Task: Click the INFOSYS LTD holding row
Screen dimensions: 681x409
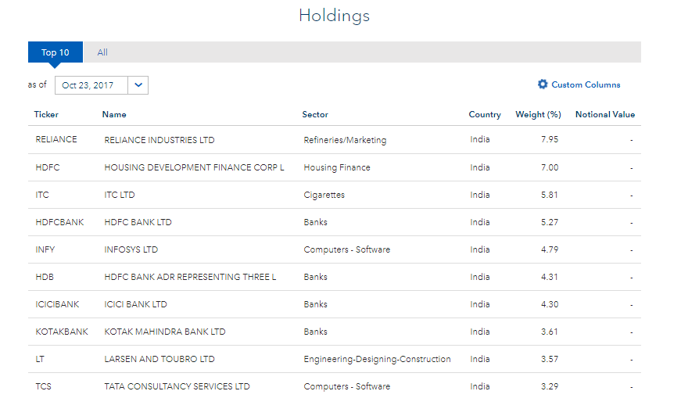Action: pyautogui.click(x=131, y=249)
